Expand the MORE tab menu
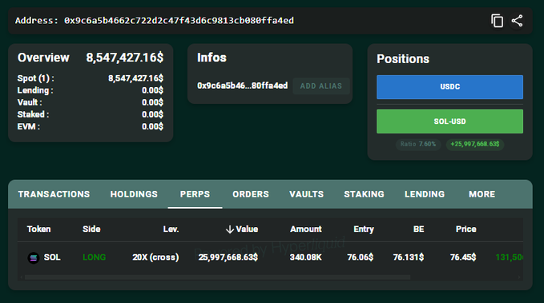The width and height of the screenshot is (544, 303). click(482, 194)
